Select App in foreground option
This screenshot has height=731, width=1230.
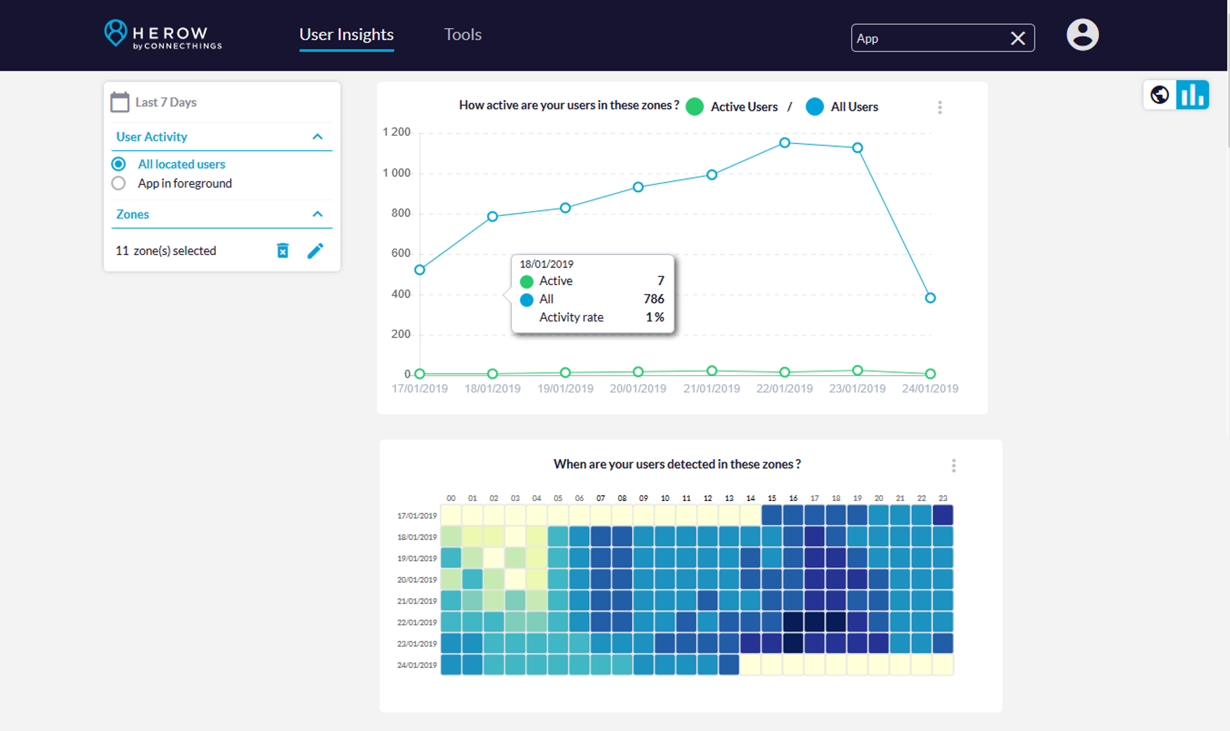click(x=172, y=184)
